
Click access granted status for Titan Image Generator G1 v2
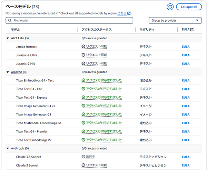pos(102,106)
